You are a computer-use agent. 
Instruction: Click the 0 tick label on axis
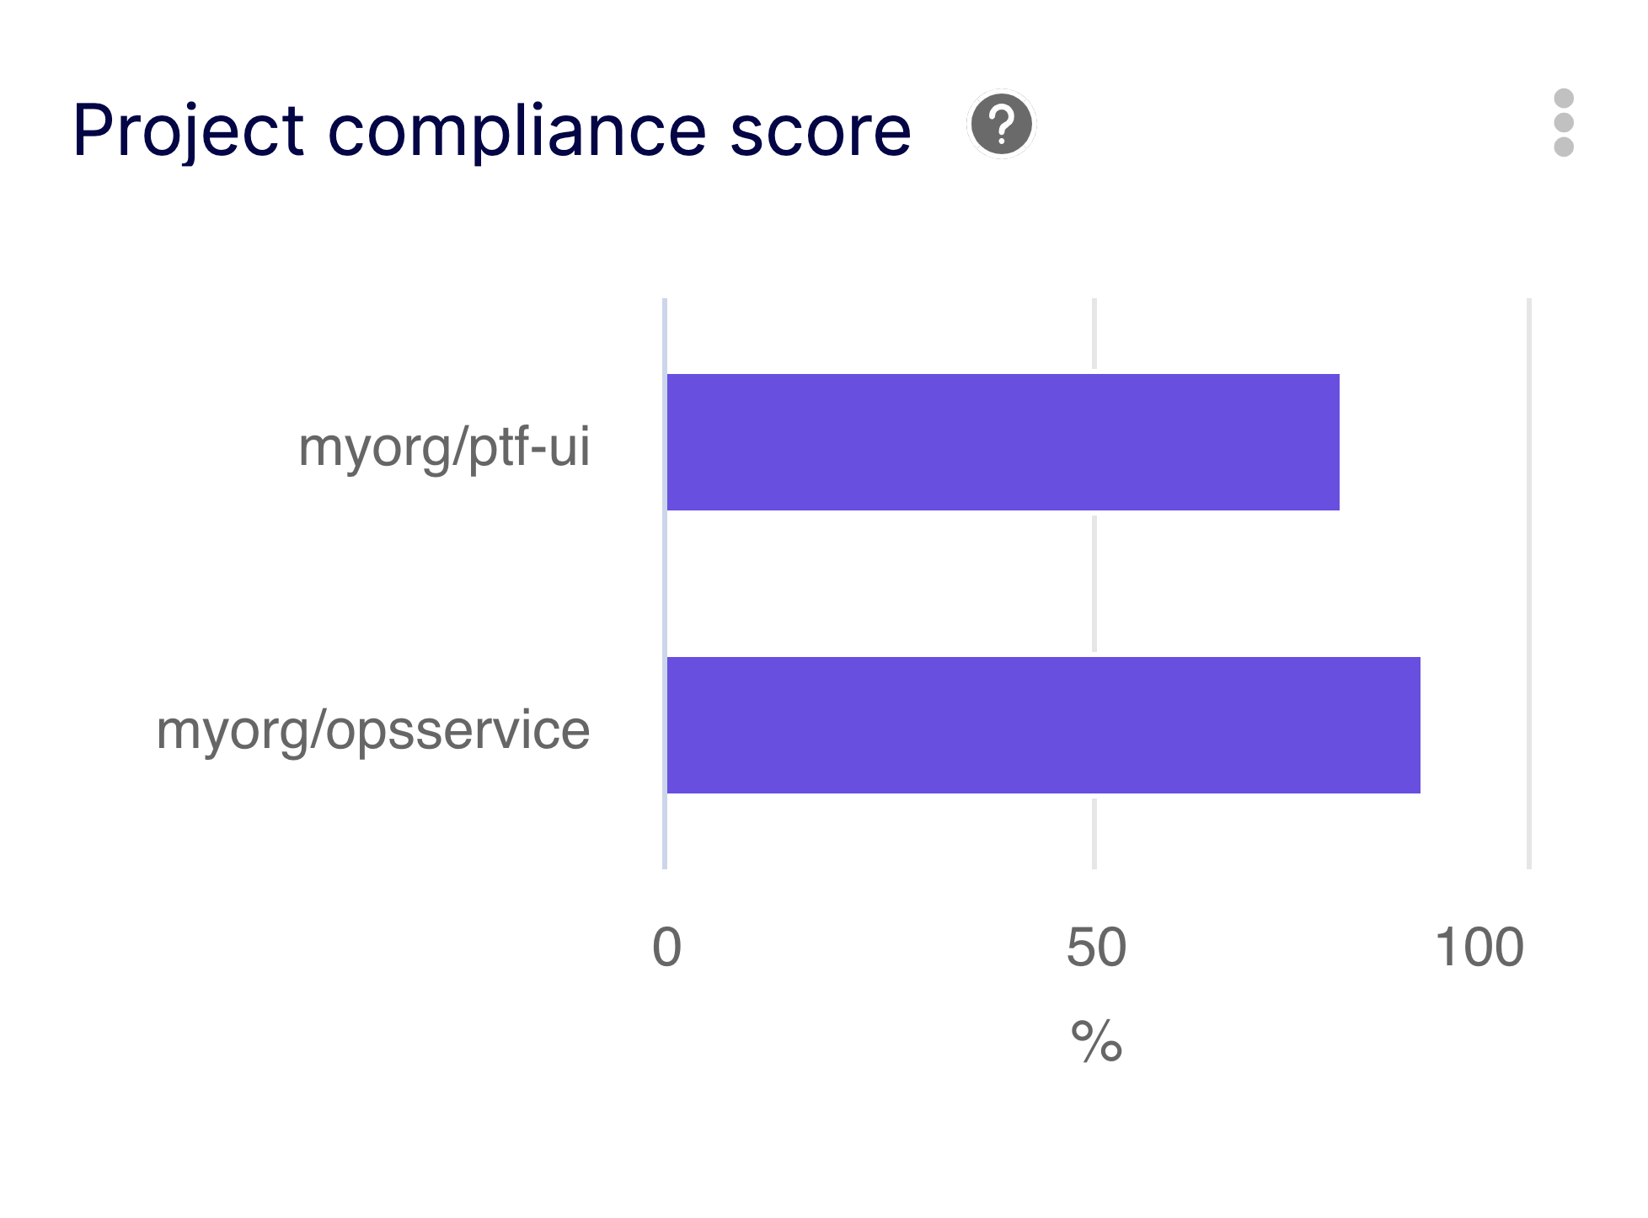coord(666,947)
